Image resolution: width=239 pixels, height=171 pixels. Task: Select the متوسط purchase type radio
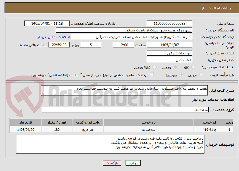[x=182, y=74]
